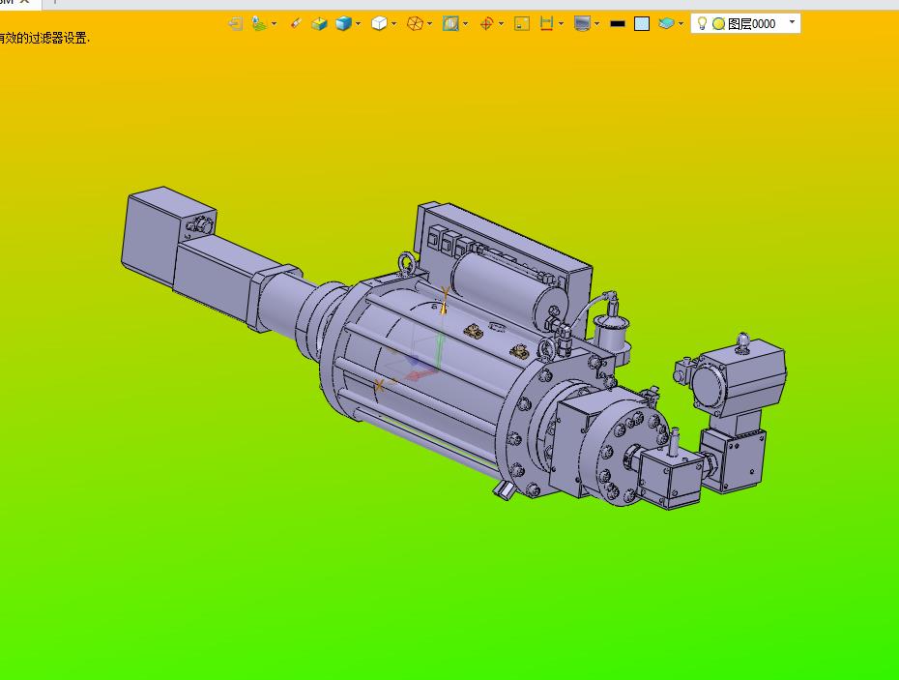Click the teal layer manager icon
Image resolution: width=899 pixels, height=680 pixels.
666,23
